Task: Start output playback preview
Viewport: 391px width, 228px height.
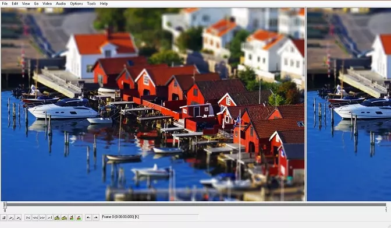Action: click(x=18, y=218)
